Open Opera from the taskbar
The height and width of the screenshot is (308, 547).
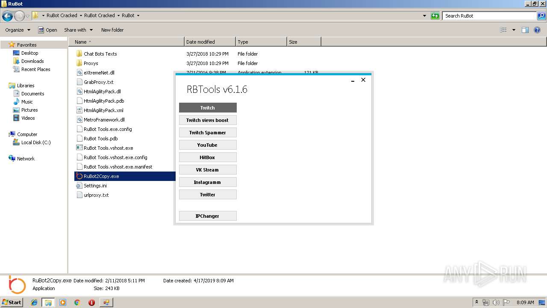coord(91,302)
